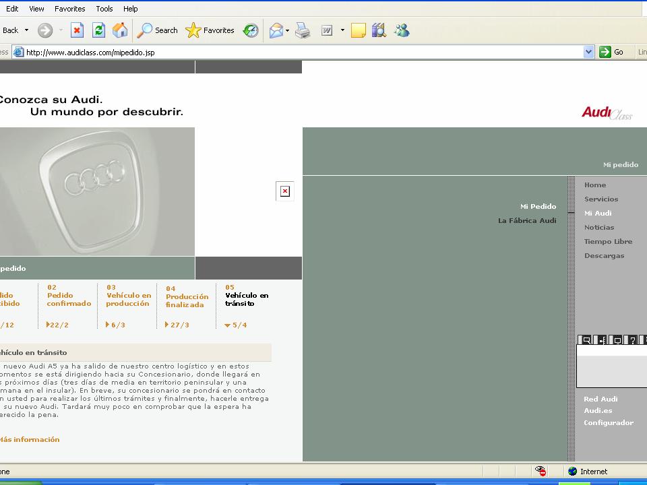Screen dimensions: 647x485
Task: Open the Tiempo Libre navigation link
Action: pyautogui.click(x=608, y=242)
